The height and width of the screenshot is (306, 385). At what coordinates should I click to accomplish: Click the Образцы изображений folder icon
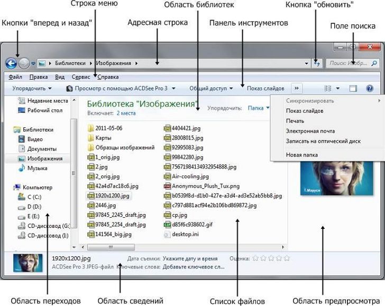90,147
